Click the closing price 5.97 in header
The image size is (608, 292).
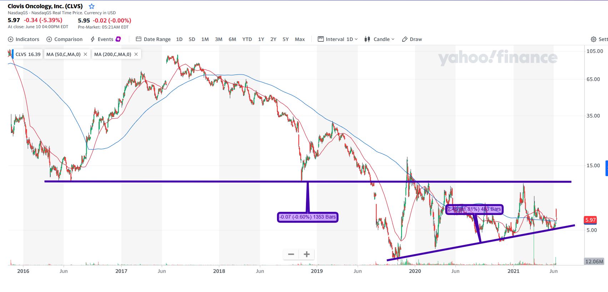14,20
